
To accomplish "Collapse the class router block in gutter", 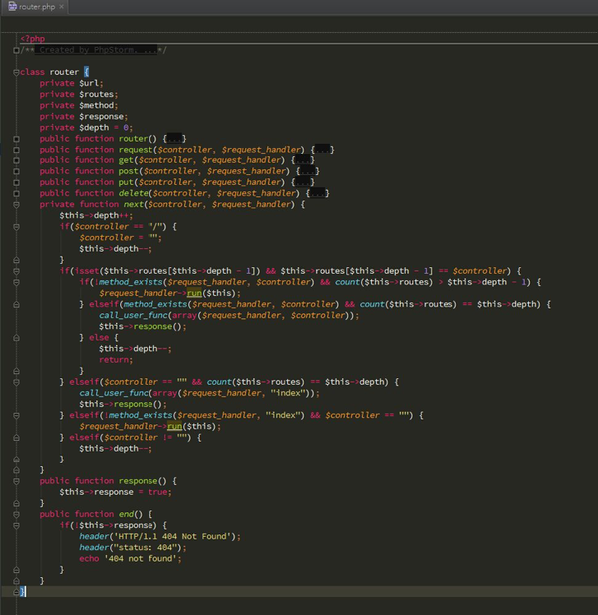I will (18, 72).
